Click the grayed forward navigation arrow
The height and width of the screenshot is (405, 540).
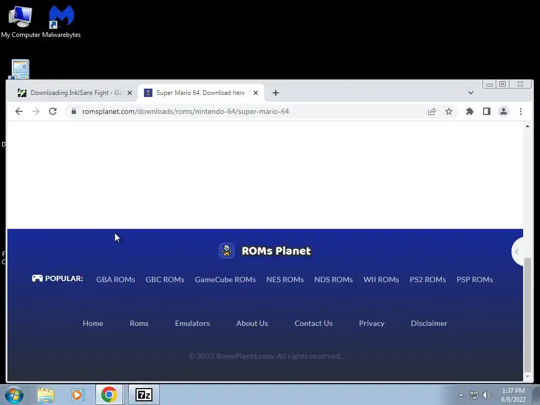36,111
